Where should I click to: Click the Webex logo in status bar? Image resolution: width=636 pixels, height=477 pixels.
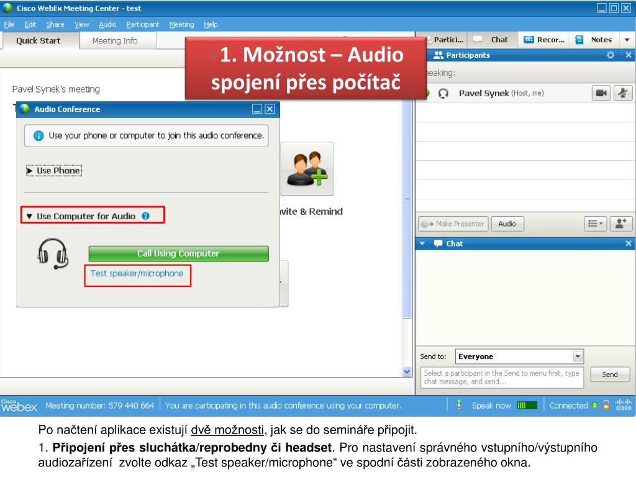point(19,405)
